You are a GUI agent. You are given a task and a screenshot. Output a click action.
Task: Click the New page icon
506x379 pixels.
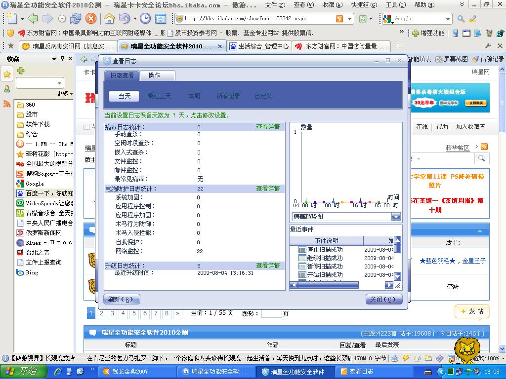coord(12,19)
